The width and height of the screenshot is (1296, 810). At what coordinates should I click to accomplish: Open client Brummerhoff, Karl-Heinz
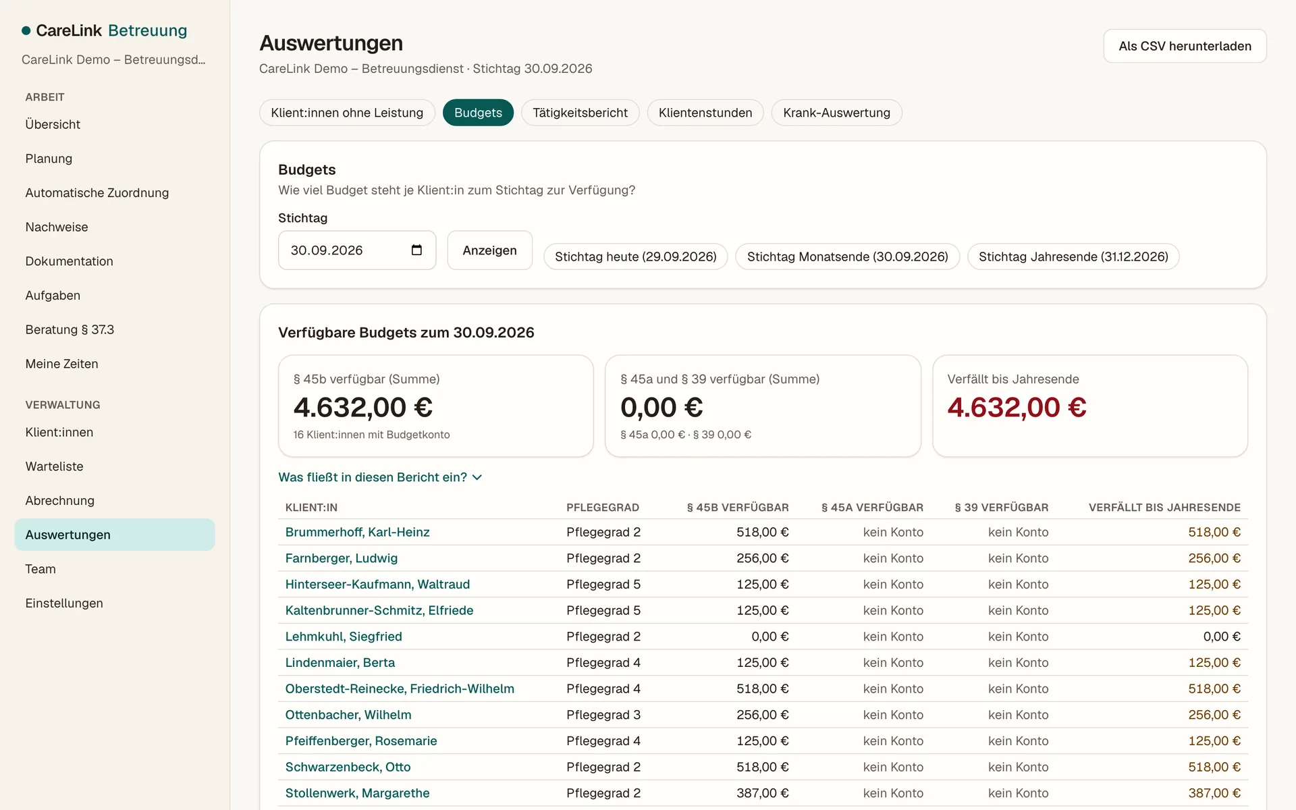357,532
